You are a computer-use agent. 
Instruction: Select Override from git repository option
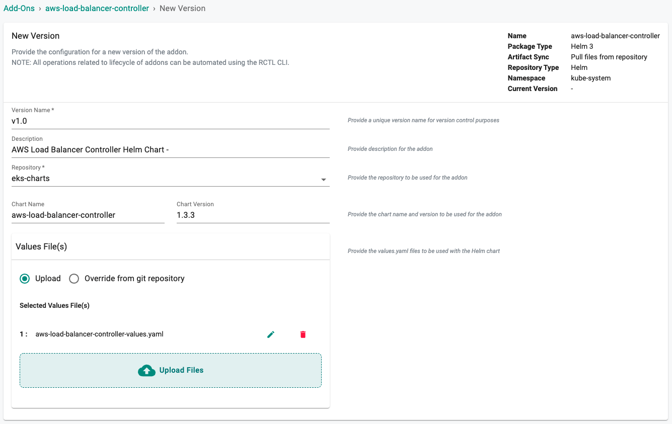coord(74,279)
